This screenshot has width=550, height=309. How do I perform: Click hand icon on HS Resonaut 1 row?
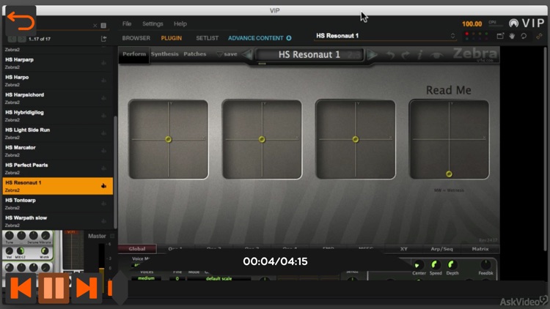point(103,186)
